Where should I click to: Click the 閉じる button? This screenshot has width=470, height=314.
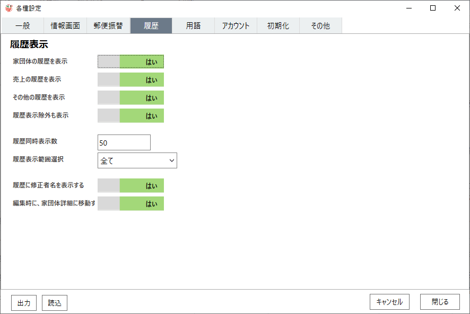click(x=440, y=302)
